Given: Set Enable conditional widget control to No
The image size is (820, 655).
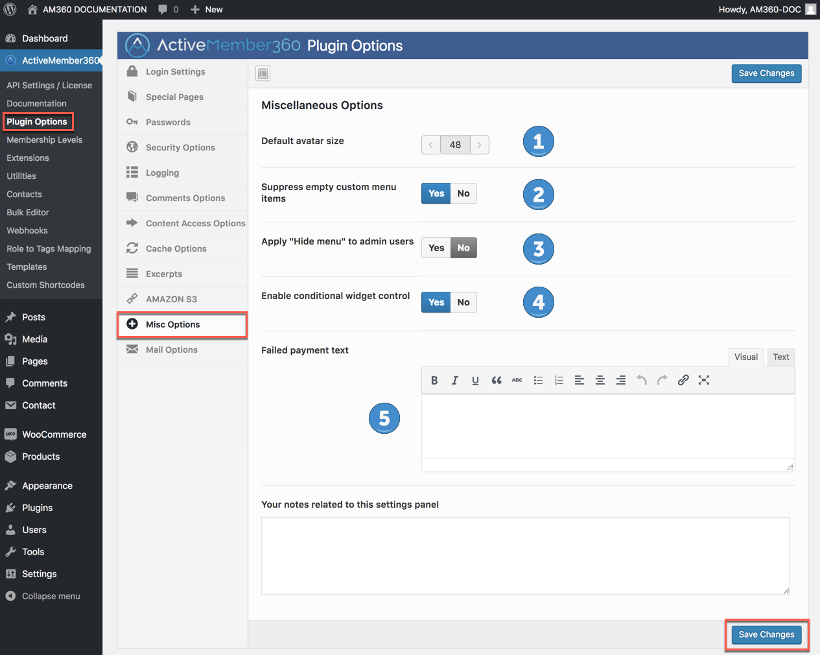Looking at the screenshot, I should point(463,302).
